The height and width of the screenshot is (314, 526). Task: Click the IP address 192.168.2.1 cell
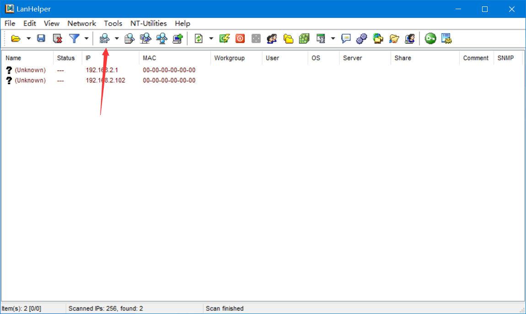pyautogui.click(x=102, y=70)
